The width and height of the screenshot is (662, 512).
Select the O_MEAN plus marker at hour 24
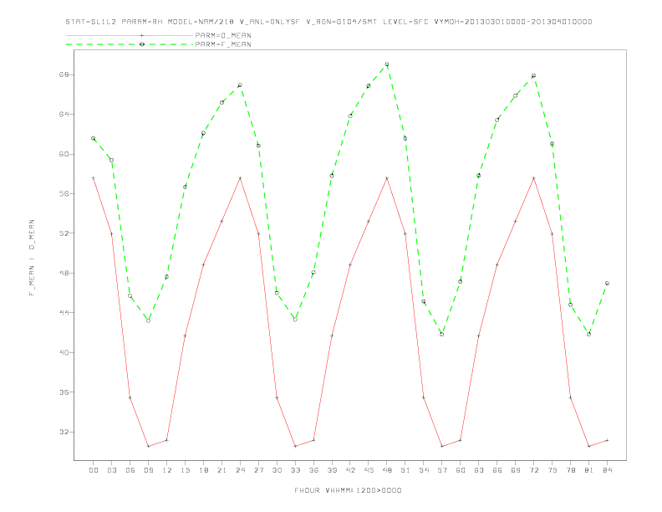(240, 178)
